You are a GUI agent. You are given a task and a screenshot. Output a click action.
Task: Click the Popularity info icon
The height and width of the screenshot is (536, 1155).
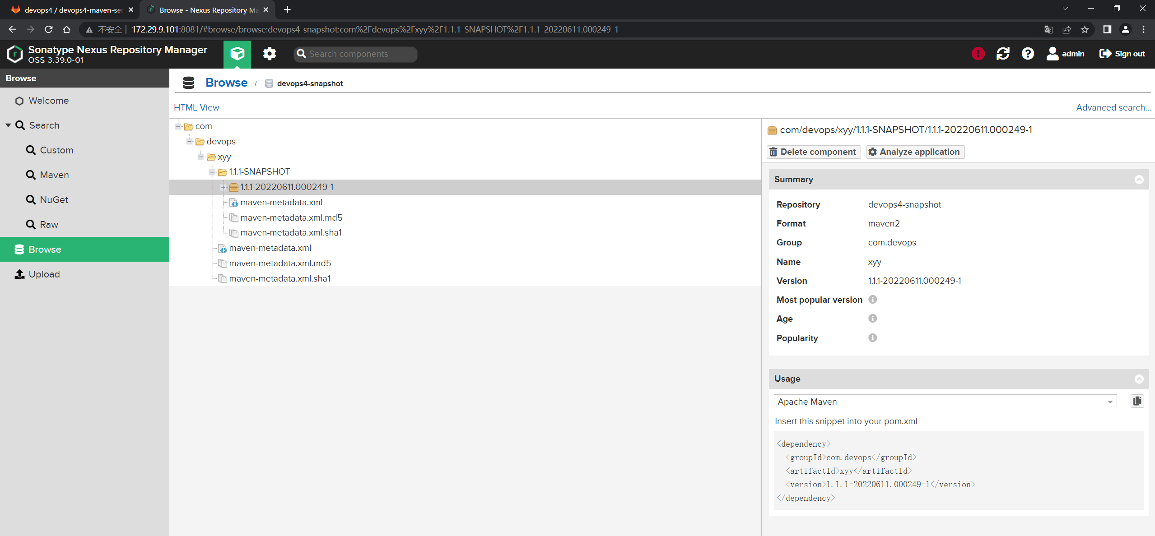coord(872,338)
